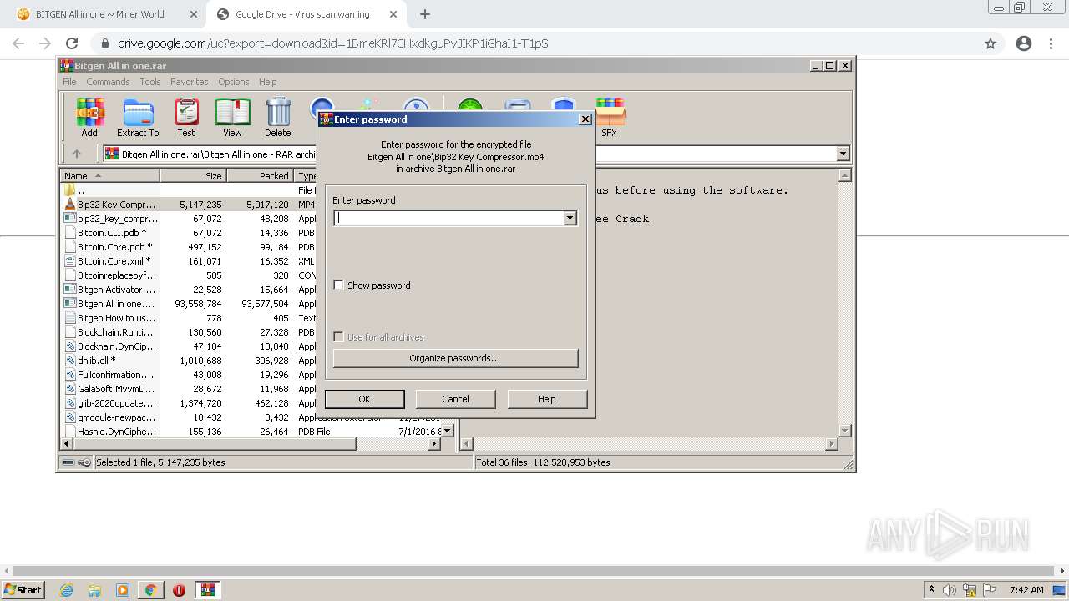Switch to Chrome in taskbar
The height and width of the screenshot is (601, 1069).
150,590
